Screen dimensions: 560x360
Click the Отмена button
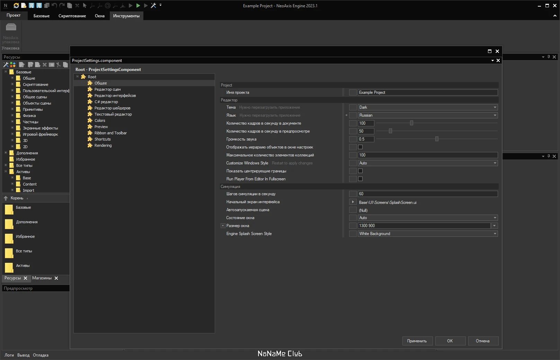[x=483, y=341]
